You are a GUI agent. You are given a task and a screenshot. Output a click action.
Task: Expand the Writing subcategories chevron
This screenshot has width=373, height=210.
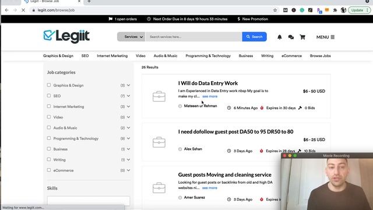coord(128,160)
